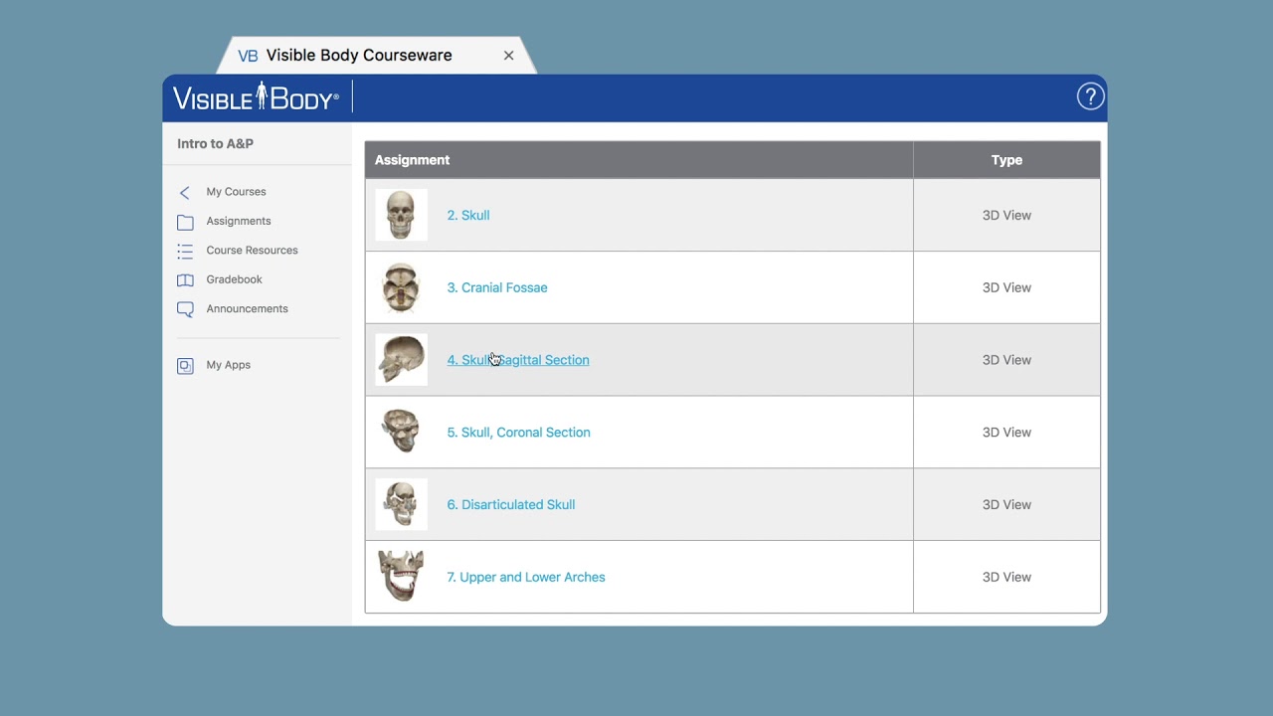Click the front-facing skull thumbnail for 2. Skull
Screen dimensions: 1273x716
click(x=401, y=215)
